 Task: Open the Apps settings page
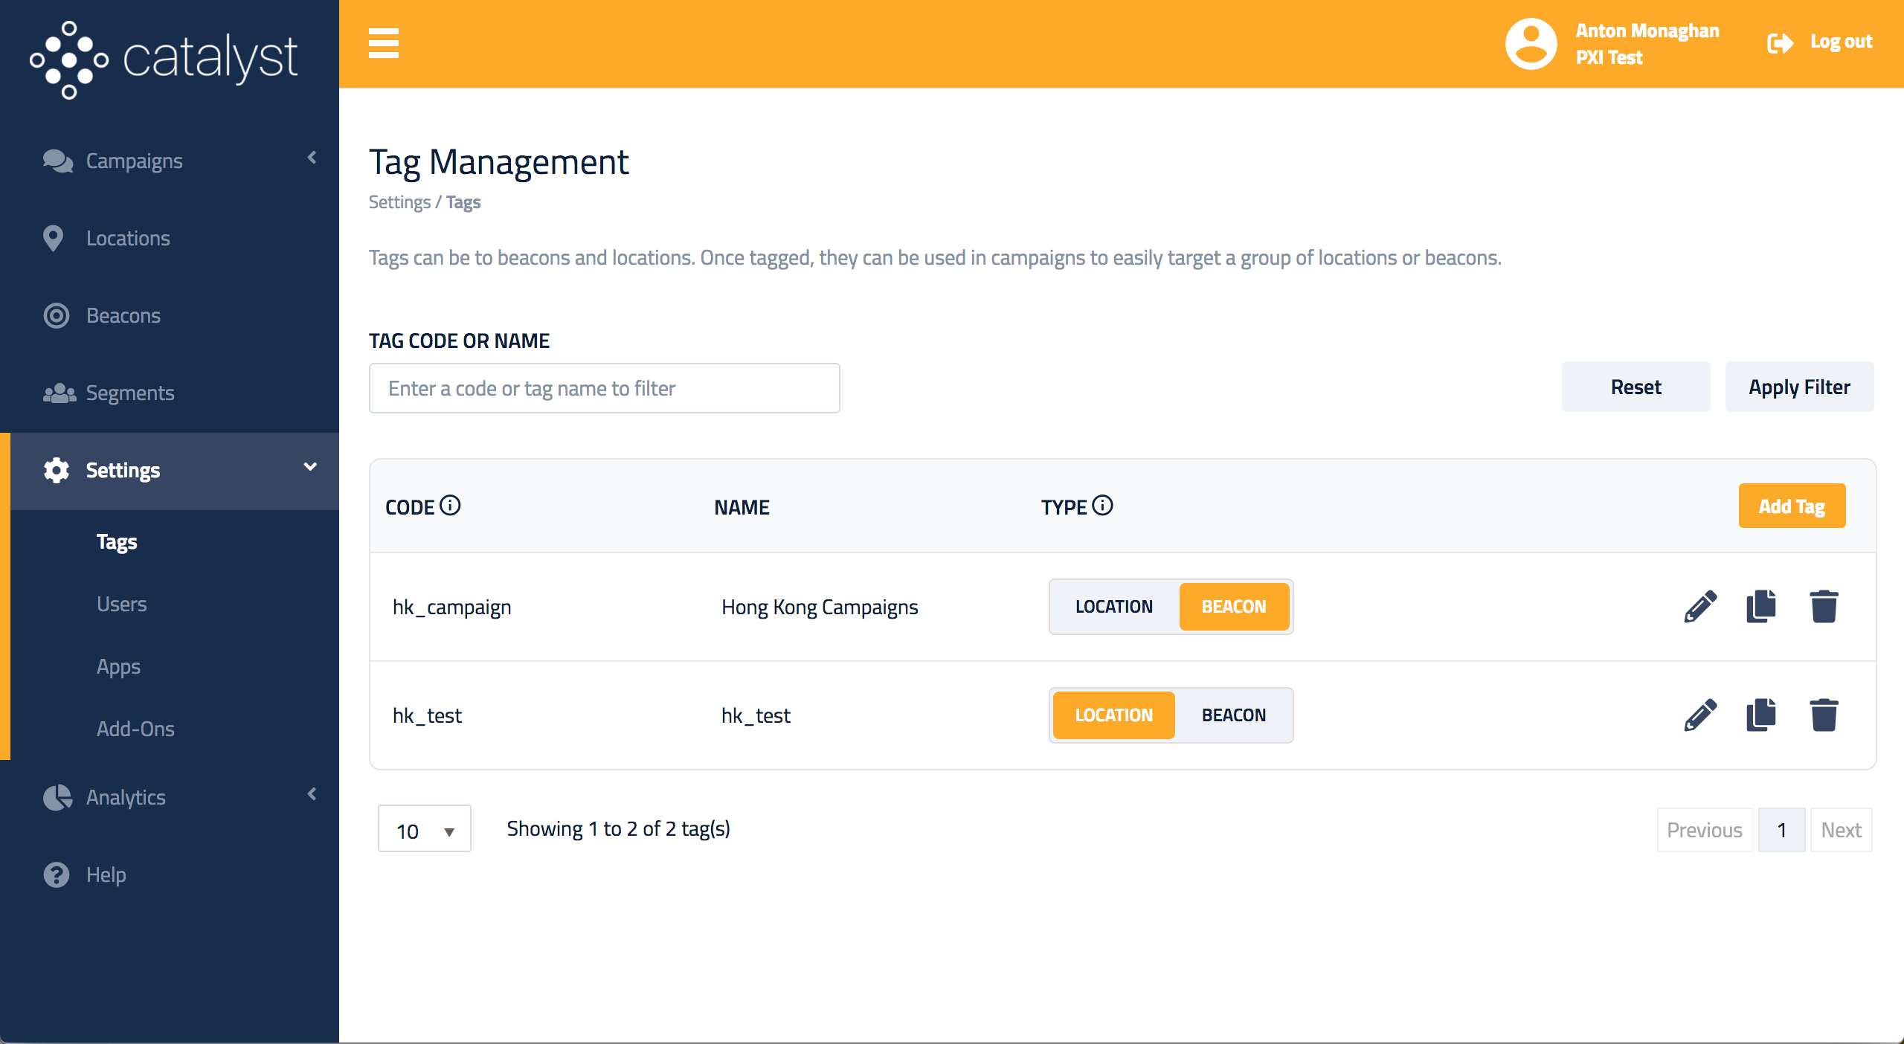pos(118,666)
